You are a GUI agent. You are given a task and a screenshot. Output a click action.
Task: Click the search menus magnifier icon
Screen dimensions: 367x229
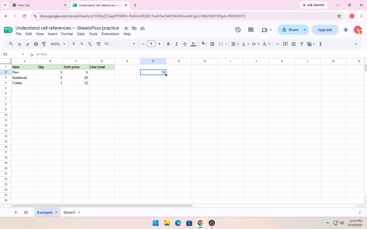(x=11, y=44)
